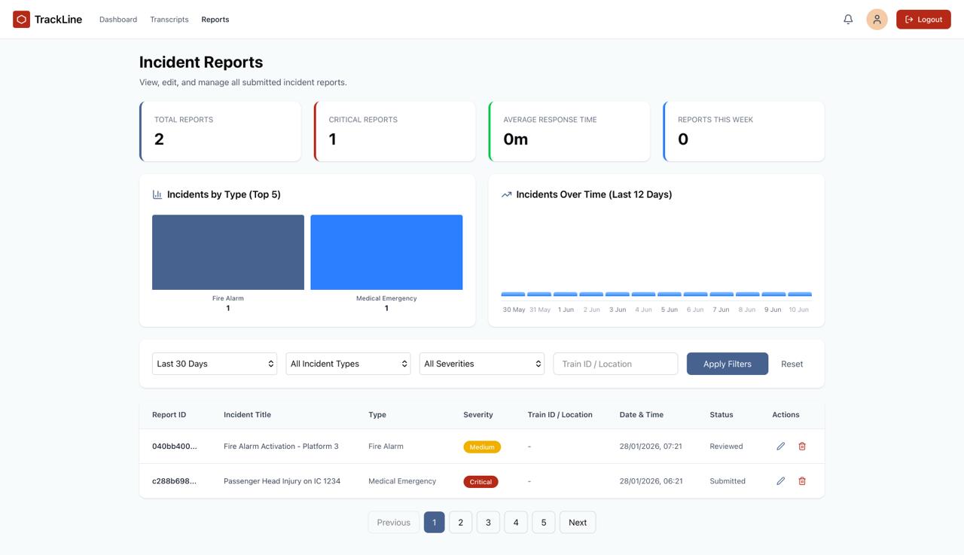This screenshot has width=964, height=555.
Task: Open the Last 30 Days dropdown
Action: tap(215, 364)
